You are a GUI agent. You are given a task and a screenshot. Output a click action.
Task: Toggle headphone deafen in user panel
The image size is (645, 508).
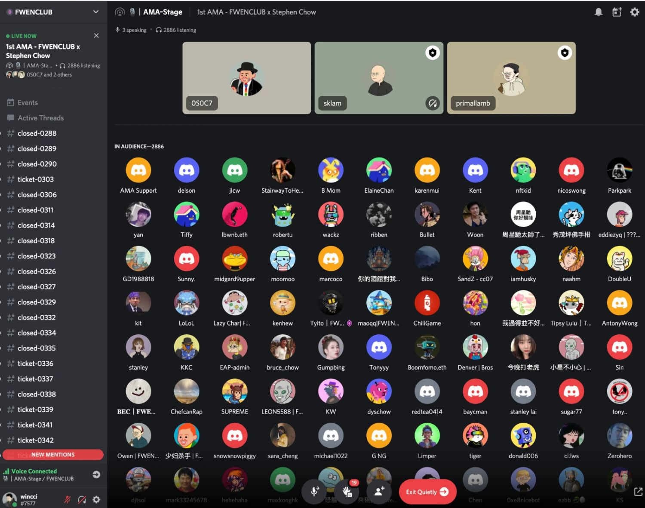point(82,499)
